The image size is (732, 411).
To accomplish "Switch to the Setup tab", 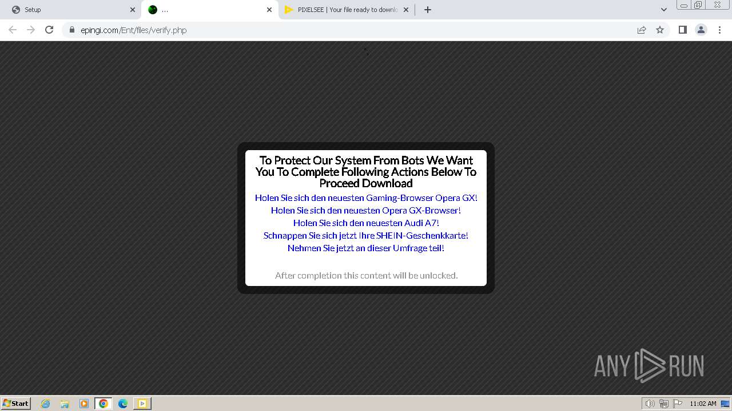I will [x=71, y=10].
